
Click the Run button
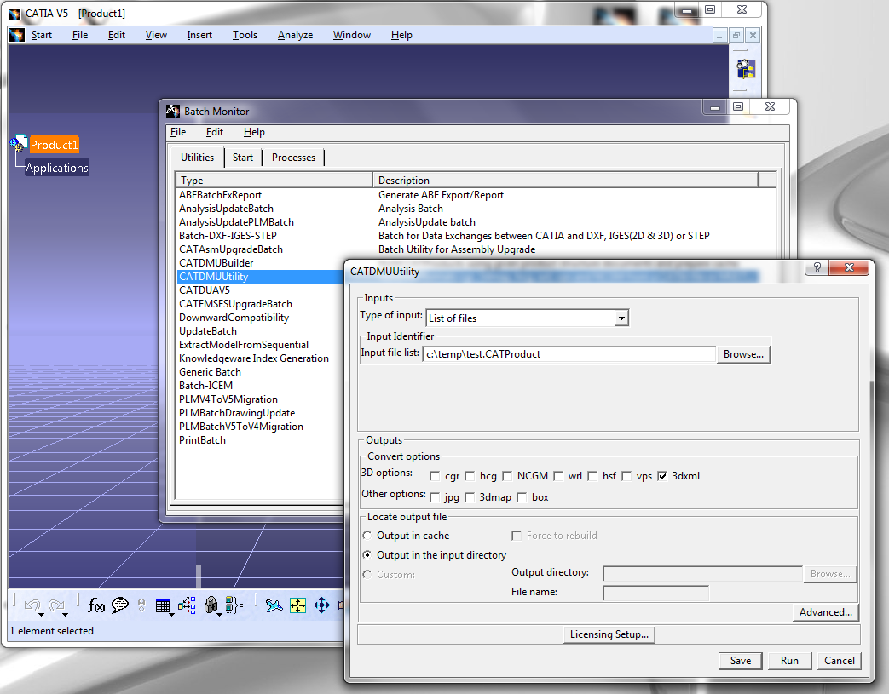[789, 661]
